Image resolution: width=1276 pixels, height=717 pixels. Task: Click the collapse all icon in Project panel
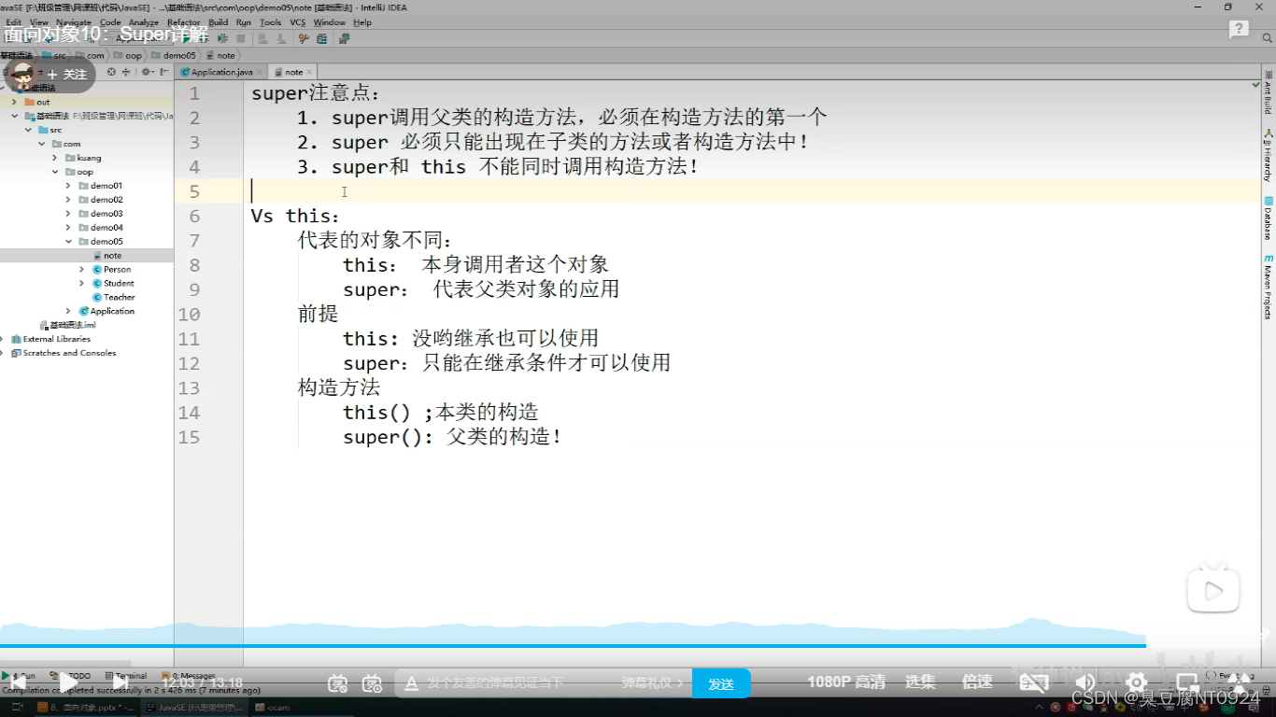[126, 72]
